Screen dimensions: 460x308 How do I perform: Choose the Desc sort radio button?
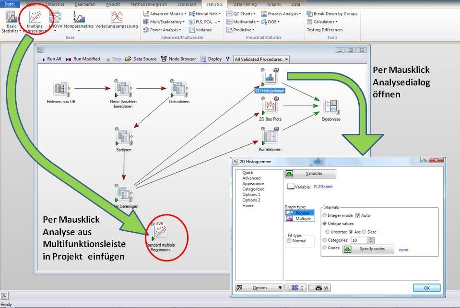(364, 232)
